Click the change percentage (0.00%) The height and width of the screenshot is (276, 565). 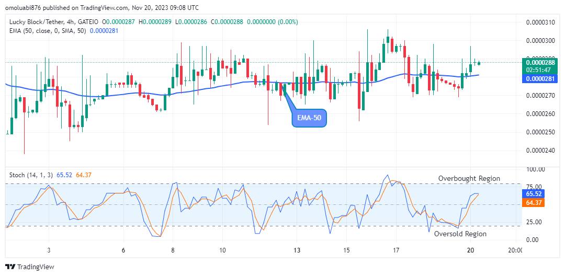coord(287,22)
